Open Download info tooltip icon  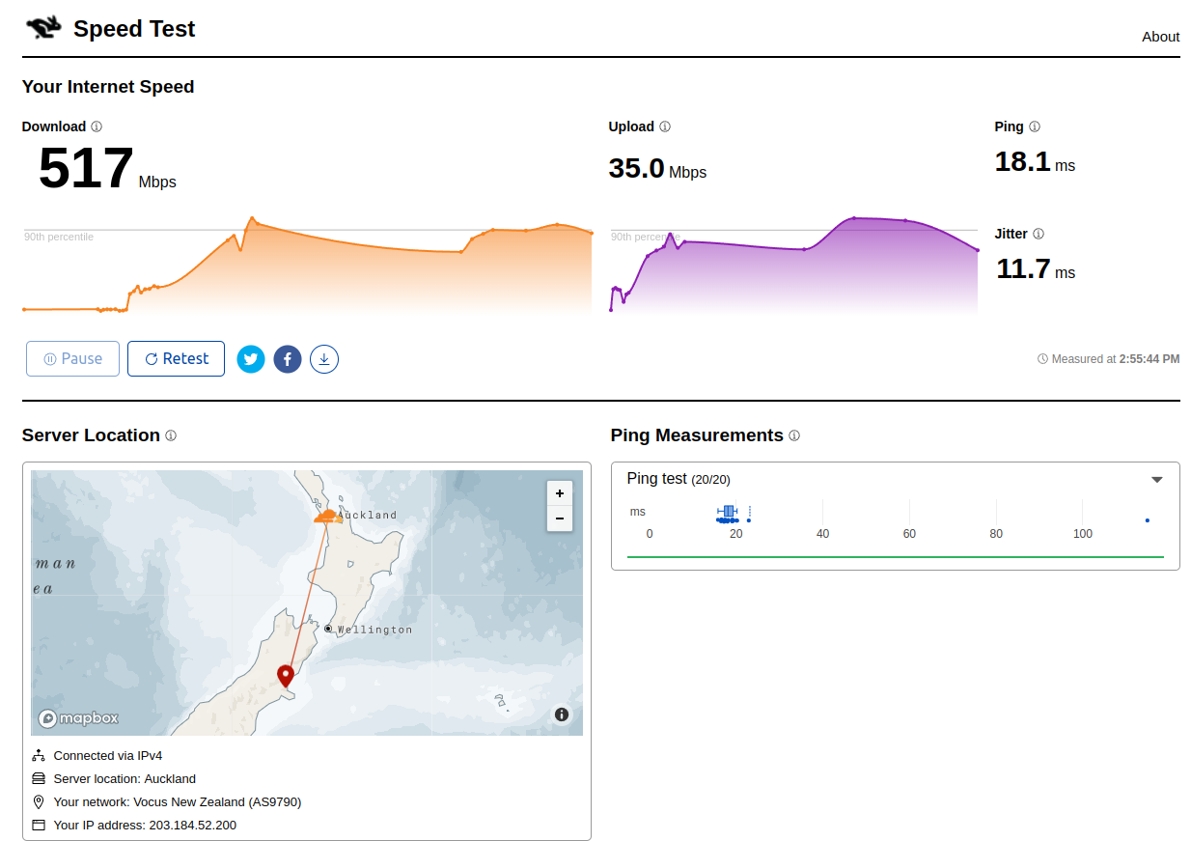[97, 126]
